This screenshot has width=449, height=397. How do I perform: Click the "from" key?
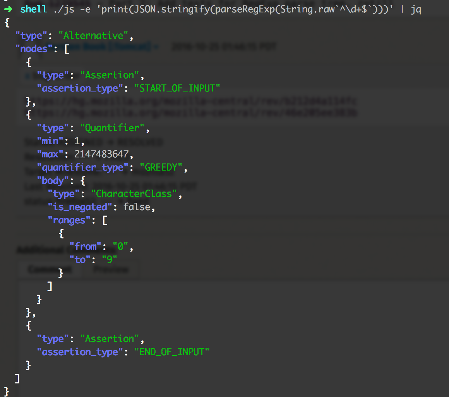(x=85, y=247)
